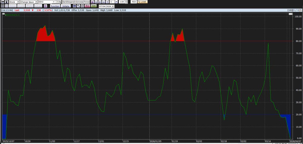Click the 2025/10/07 date axis label
Viewport: 303px width, 144px height.
[8, 142]
